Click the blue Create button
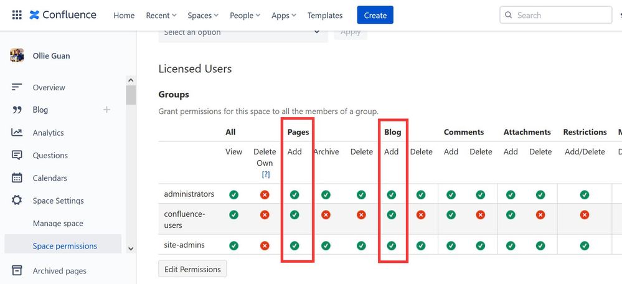 375,16
